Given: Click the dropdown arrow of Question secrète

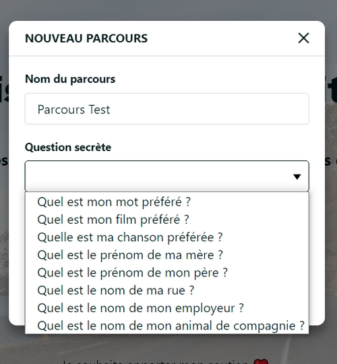Looking at the screenshot, I should click(x=297, y=177).
